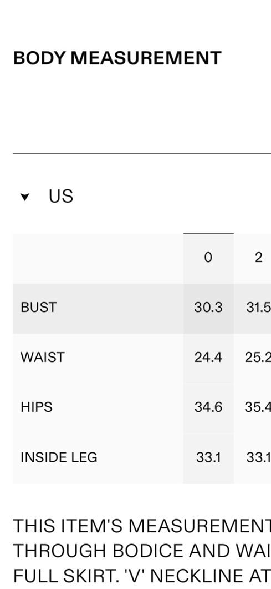Screen dimensions: 271x589
Task: Click inside leg 33.1 under size 0
Action: click(x=208, y=457)
